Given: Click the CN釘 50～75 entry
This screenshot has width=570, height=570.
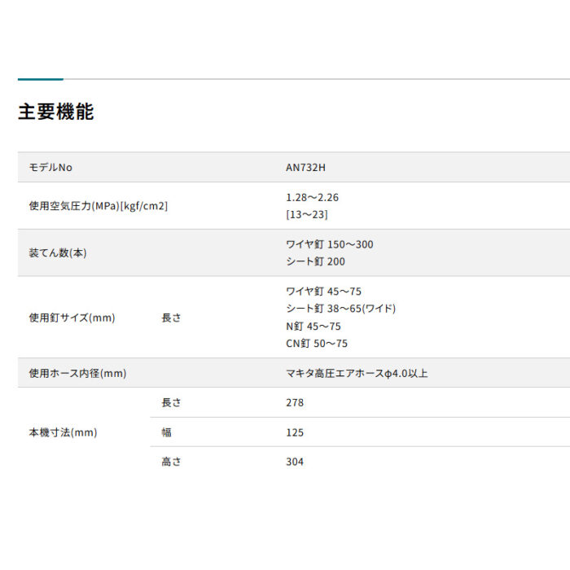Looking at the screenshot, I should (317, 344).
